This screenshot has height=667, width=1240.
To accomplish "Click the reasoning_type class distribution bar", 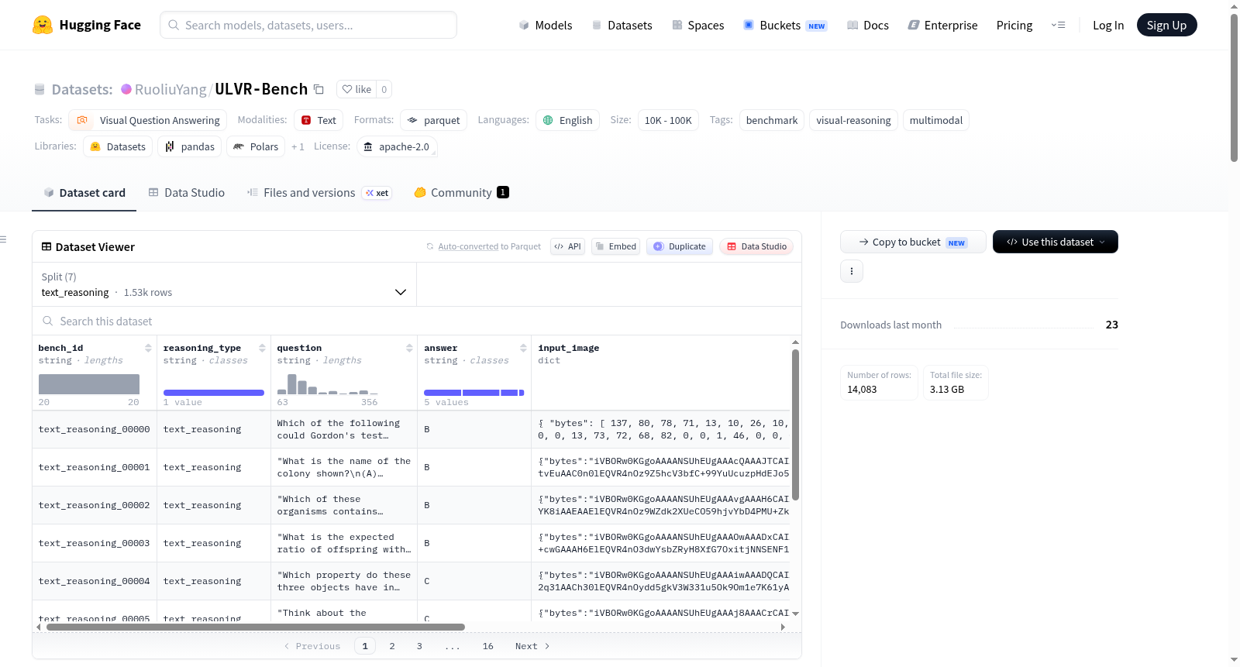I will click(214, 393).
